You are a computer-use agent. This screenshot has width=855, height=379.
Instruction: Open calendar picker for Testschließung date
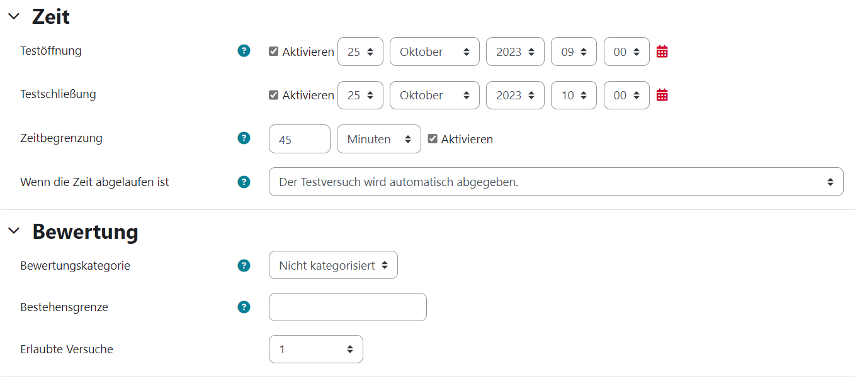tap(662, 95)
